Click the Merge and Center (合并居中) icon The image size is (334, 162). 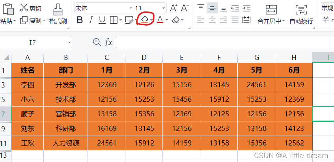(271, 9)
